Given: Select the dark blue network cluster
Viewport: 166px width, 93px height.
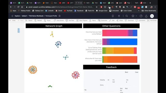Looking at the screenshot, I should tap(58, 44).
